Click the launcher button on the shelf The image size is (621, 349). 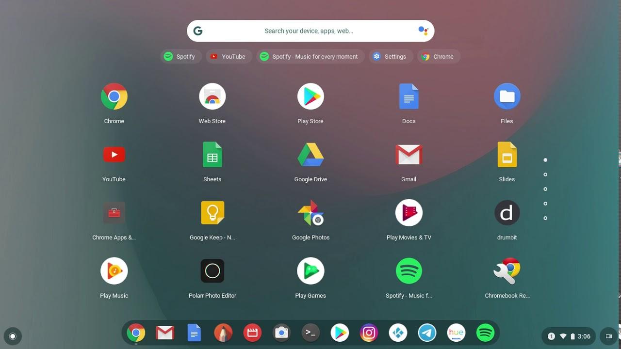(x=13, y=336)
